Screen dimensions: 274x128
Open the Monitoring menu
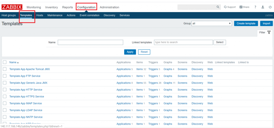34,7
